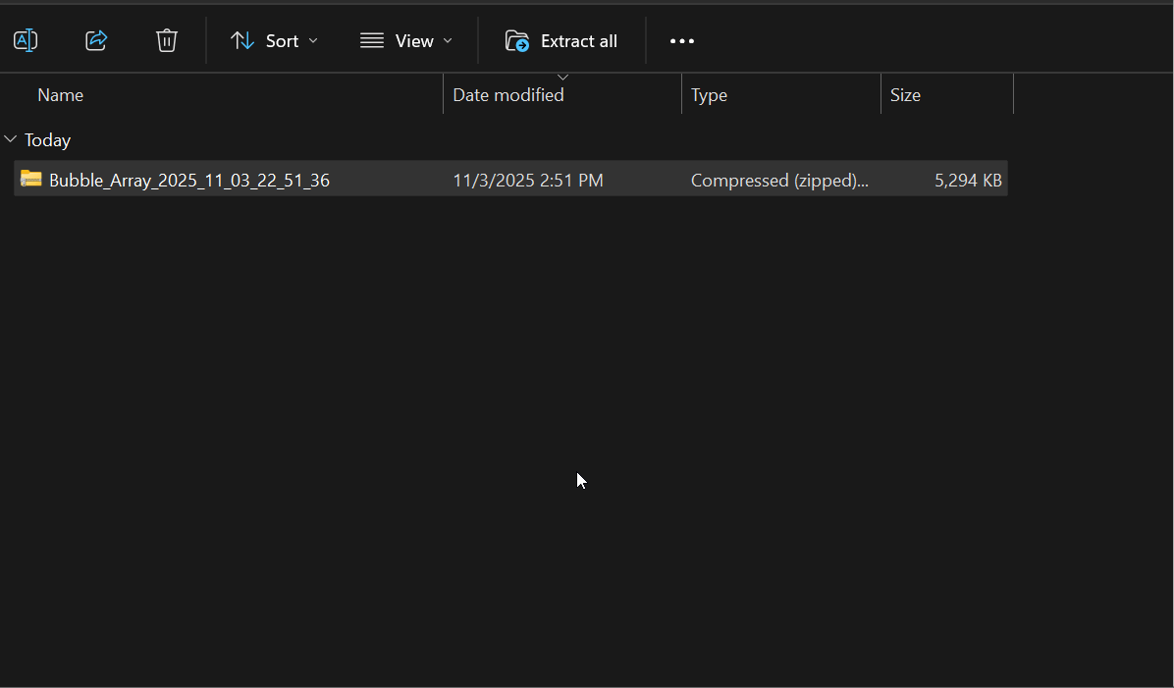Click the Name column header

tap(60, 94)
